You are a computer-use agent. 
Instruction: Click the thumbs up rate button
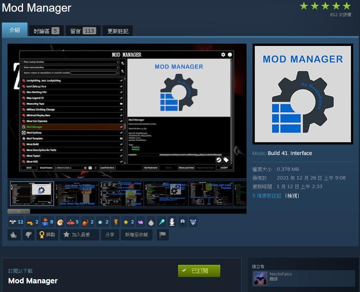pos(14,235)
